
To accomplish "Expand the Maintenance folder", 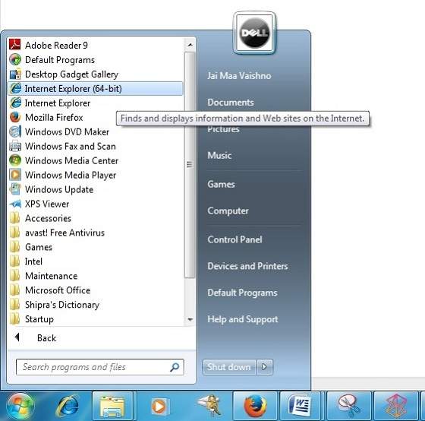I will tap(95, 276).
